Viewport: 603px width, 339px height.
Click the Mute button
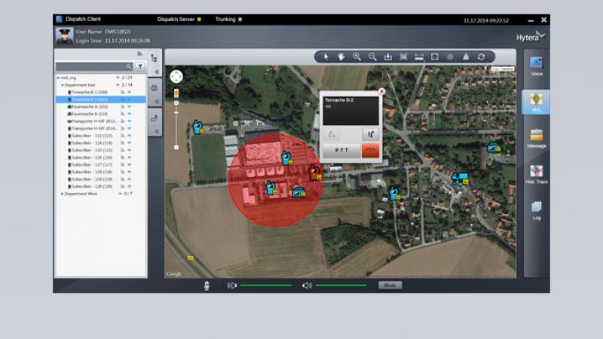(390, 286)
